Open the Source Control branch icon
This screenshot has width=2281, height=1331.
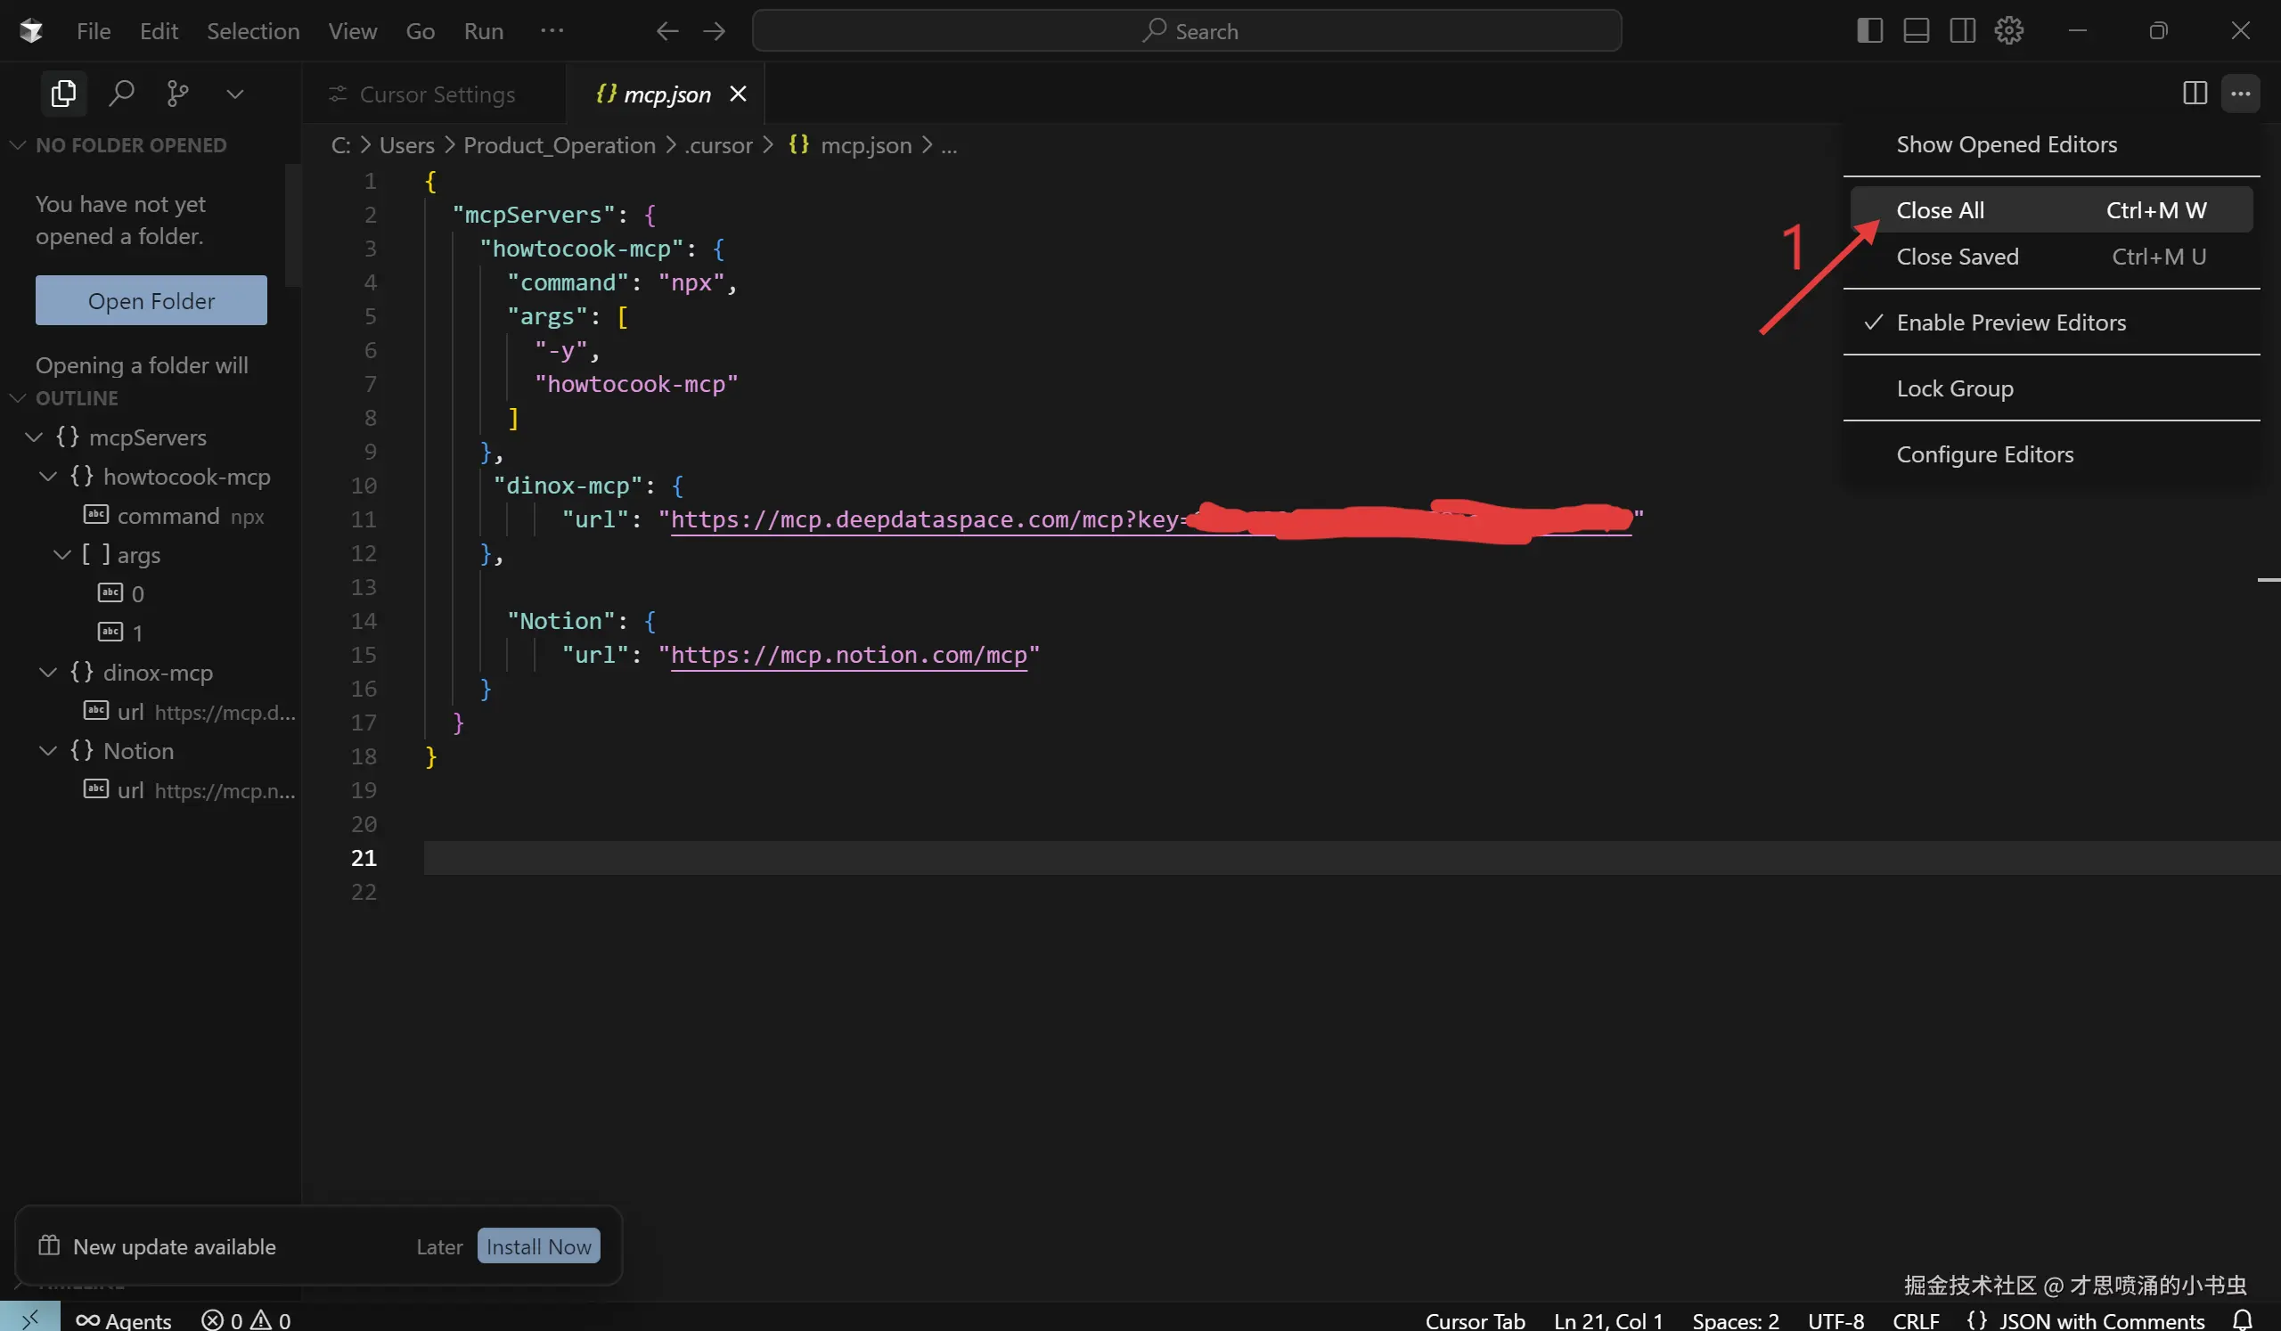177,94
